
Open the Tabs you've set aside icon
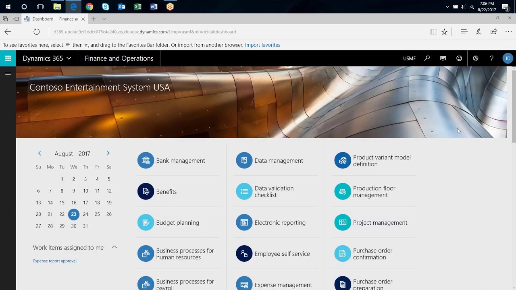(5, 19)
